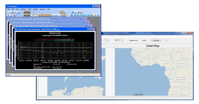Open the Windows menu

(43, 9)
